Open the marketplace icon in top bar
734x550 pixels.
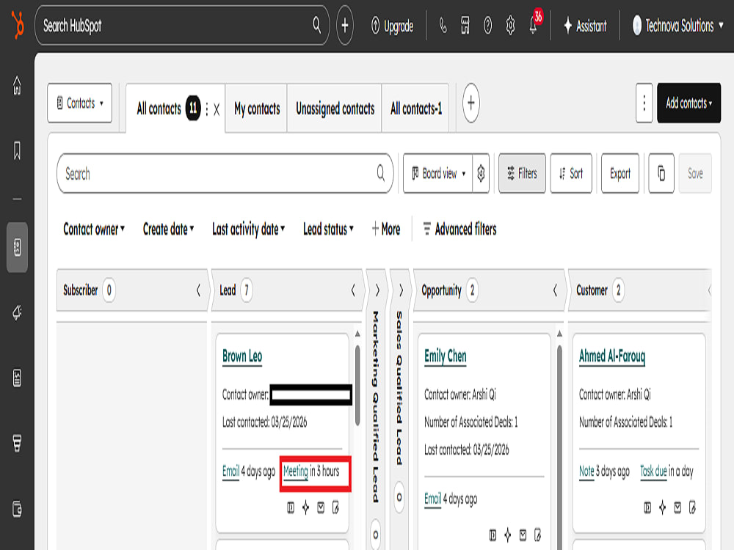coord(465,26)
